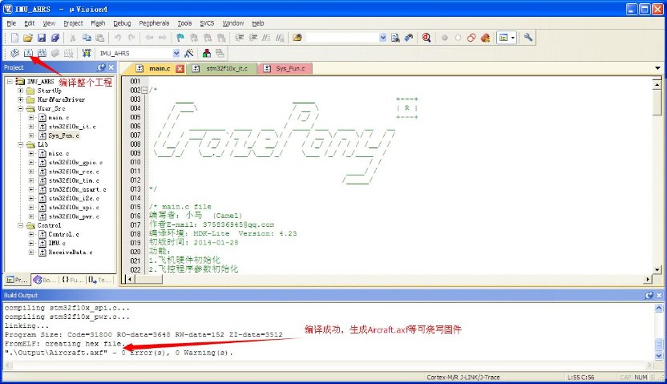Select stm32f10x_usart.c in the Lib folder
This screenshot has height=384, width=667.
click(76, 189)
